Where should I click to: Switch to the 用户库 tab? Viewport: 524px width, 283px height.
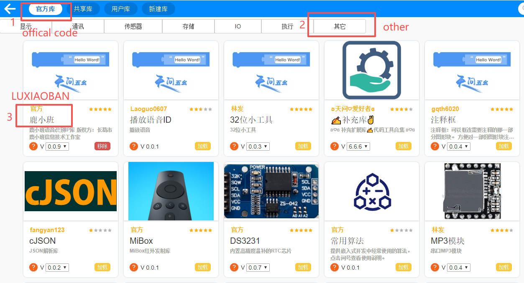pyautogui.click(x=121, y=9)
